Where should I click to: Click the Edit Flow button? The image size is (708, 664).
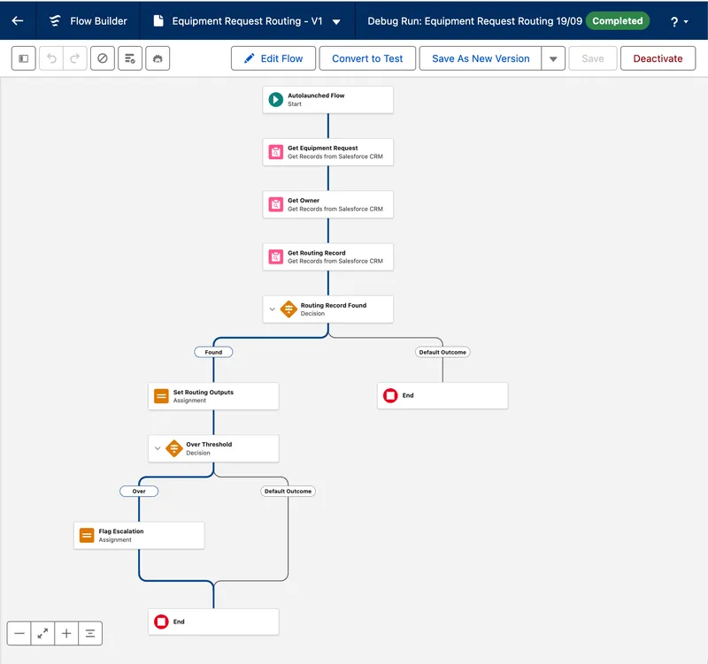click(273, 58)
